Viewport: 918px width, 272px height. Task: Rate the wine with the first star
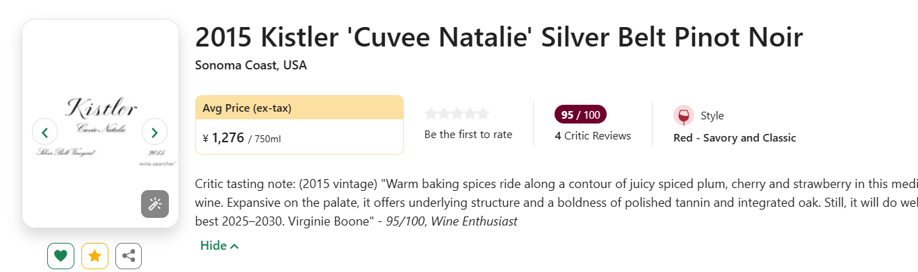(431, 114)
